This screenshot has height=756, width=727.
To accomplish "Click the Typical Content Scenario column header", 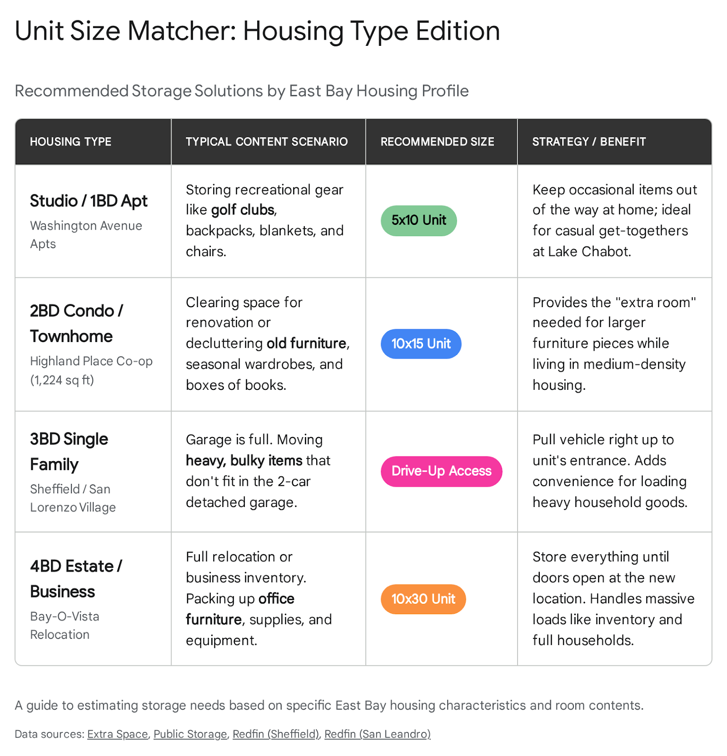I will [267, 142].
